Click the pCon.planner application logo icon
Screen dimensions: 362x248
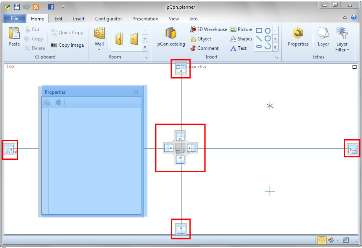pos(7,7)
